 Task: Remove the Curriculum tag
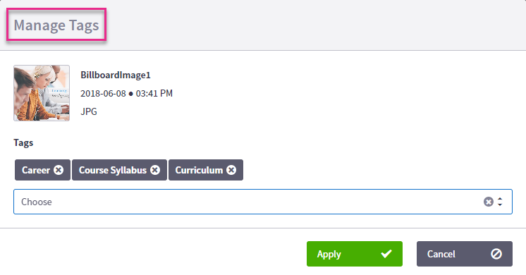click(231, 170)
